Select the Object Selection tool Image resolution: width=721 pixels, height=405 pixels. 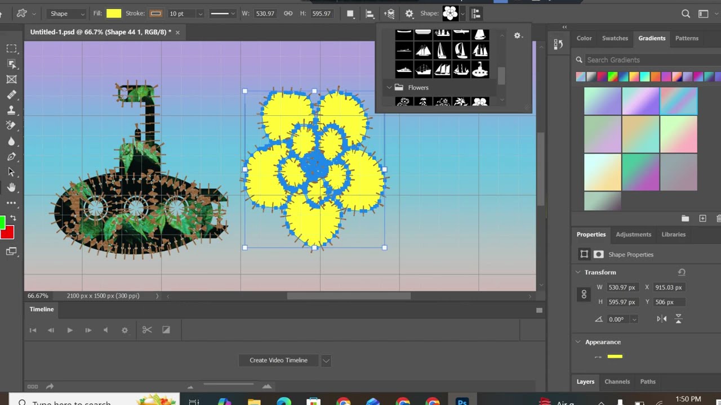coord(11,64)
